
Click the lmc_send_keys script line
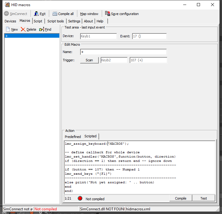coord(88,174)
